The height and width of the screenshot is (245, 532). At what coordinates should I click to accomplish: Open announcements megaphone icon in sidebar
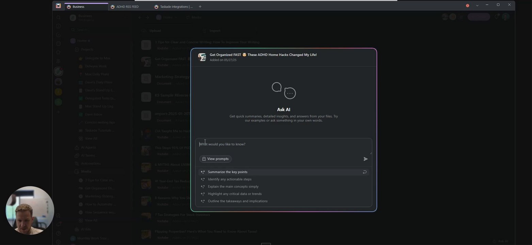click(x=58, y=225)
